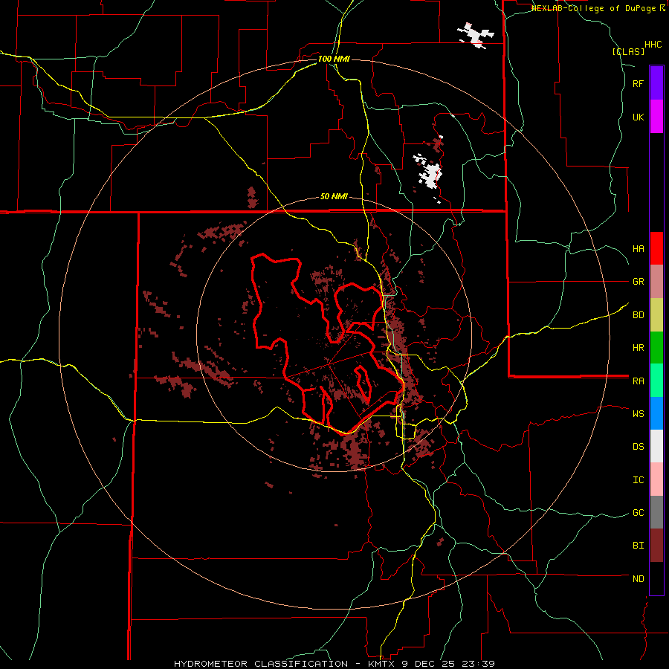The width and height of the screenshot is (669, 669).
Task: Click the [CLAS] units label
Action: tap(628, 51)
